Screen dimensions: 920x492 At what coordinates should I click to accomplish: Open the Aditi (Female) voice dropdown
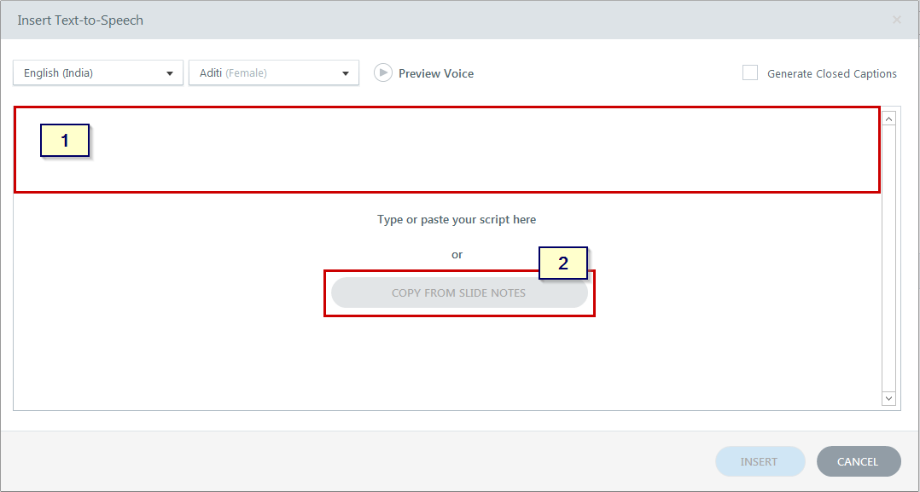(x=274, y=73)
